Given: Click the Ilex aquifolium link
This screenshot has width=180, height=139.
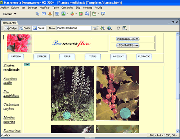Looking at the screenshot, I should [11, 94].
